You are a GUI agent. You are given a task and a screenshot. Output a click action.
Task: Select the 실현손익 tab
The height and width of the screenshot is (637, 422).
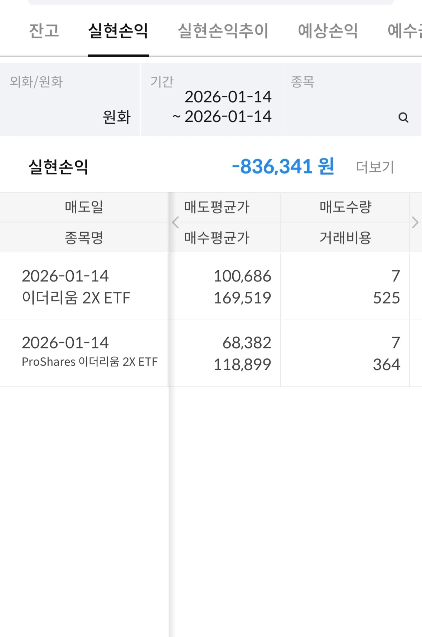point(118,31)
